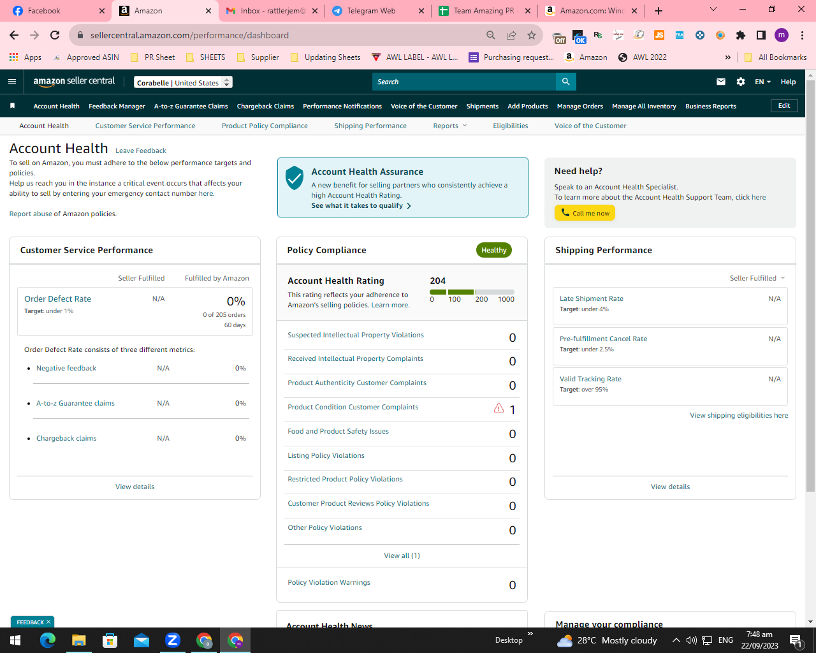The width and height of the screenshot is (816, 653).
Task: Open the Help link in header
Action: click(x=788, y=82)
